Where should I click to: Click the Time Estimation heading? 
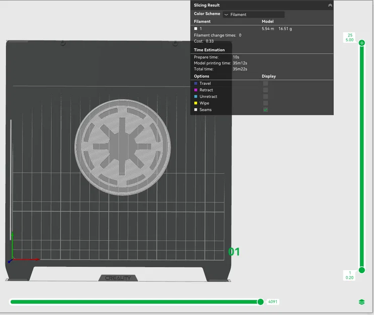point(209,50)
